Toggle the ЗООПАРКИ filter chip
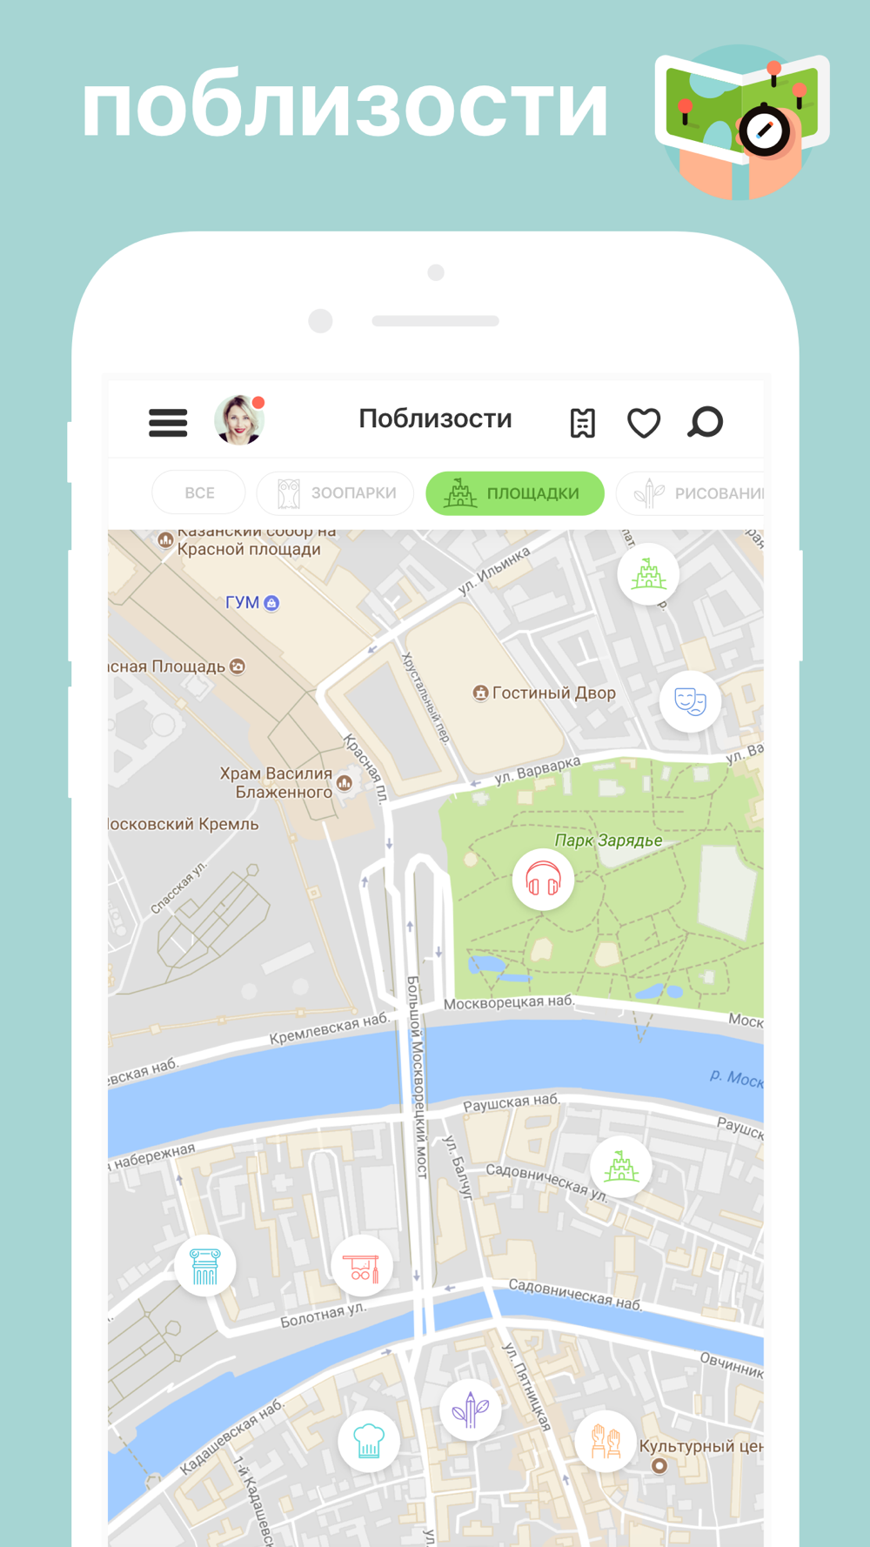Screen dimensions: 870x1547 tap(335, 493)
